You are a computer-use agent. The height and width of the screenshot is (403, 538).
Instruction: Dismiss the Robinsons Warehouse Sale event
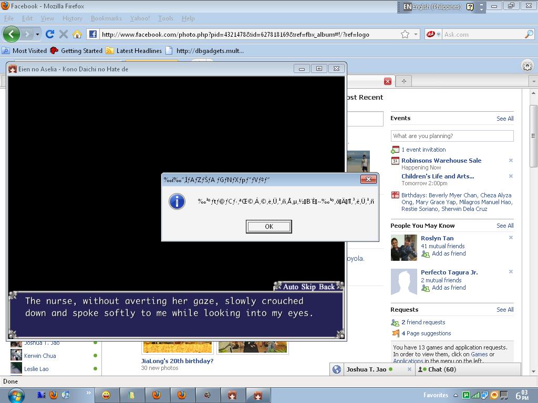point(511,161)
